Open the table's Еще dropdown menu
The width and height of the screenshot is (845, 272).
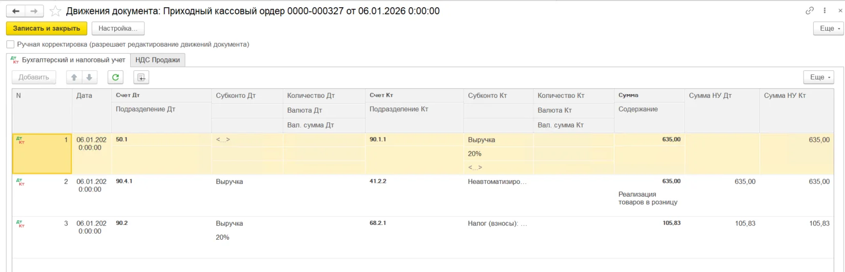pyautogui.click(x=818, y=77)
